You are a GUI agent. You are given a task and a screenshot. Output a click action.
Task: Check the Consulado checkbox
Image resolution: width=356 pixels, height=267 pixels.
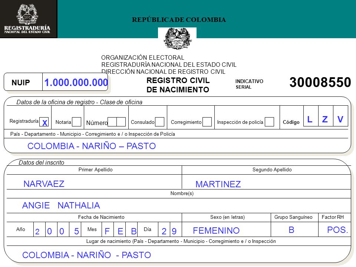pyautogui.click(x=159, y=122)
